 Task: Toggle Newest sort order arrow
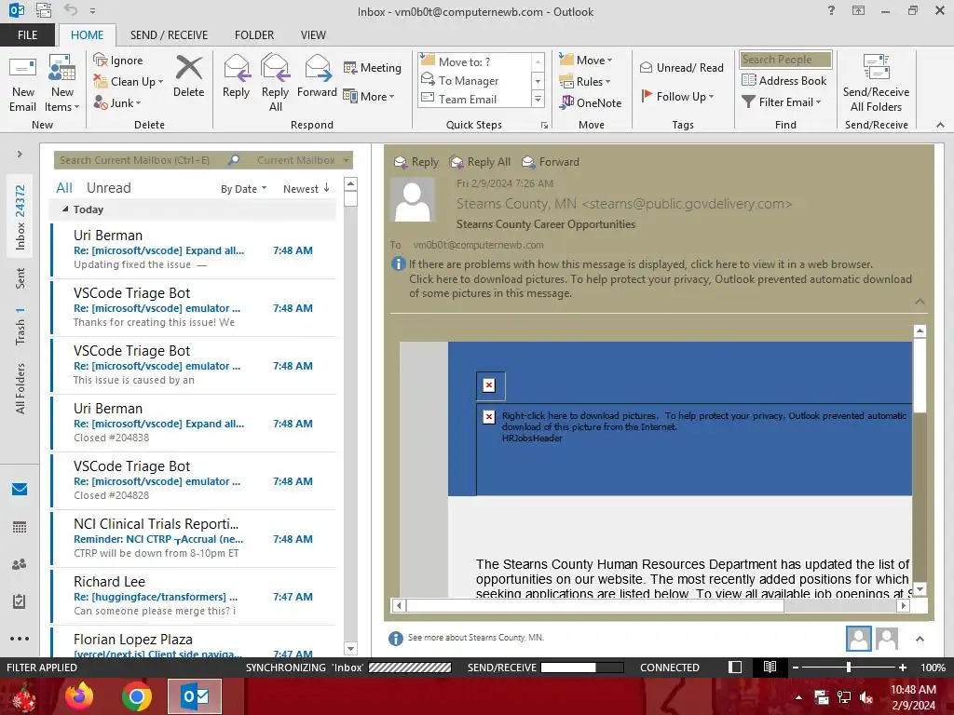coord(327,188)
